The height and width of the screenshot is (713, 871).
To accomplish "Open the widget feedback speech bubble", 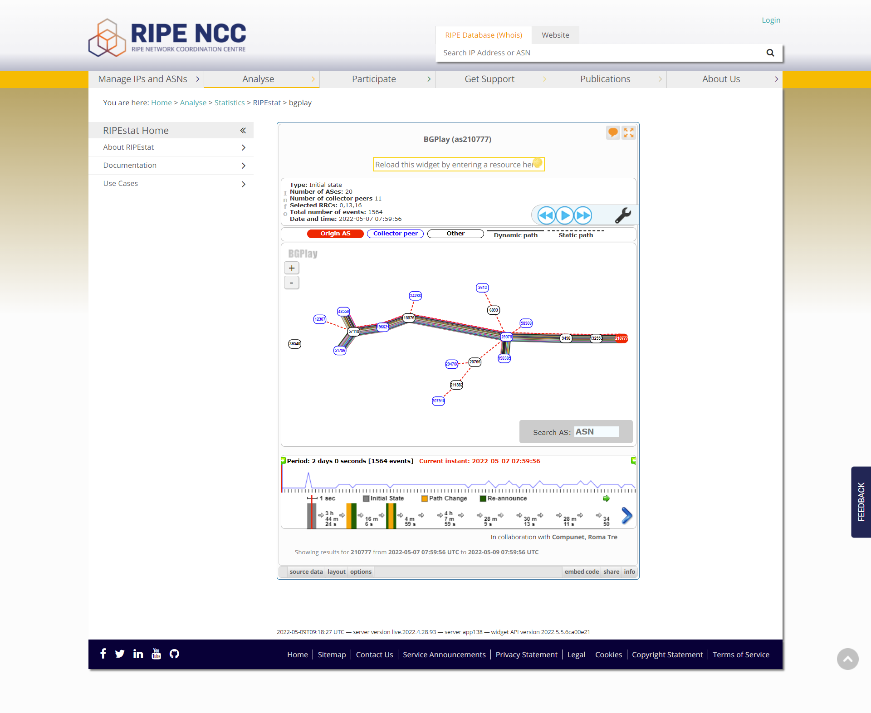I will pyautogui.click(x=613, y=132).
